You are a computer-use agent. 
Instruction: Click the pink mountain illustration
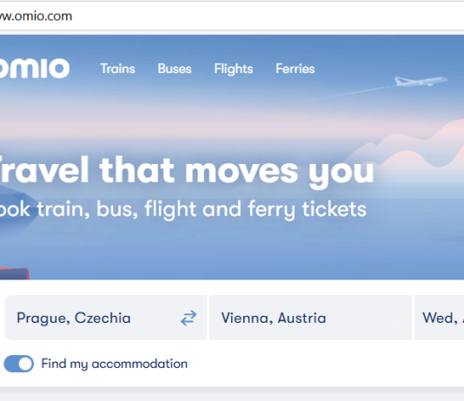414,148
